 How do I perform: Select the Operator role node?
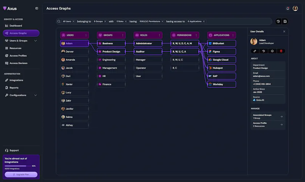148,68
